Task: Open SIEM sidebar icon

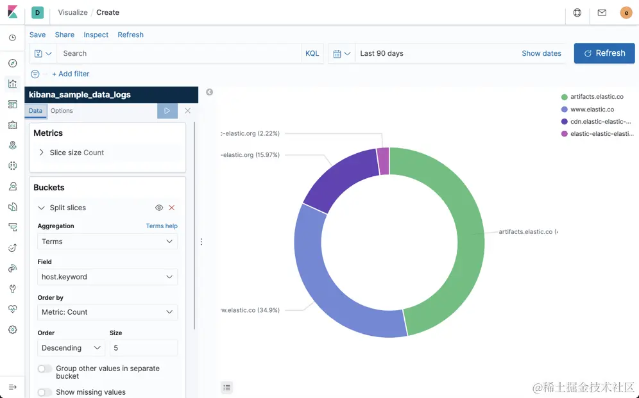Action: tap(13, 268)
